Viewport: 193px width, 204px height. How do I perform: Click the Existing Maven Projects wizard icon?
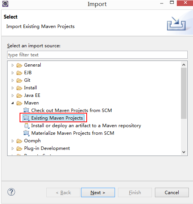[26, 118]
